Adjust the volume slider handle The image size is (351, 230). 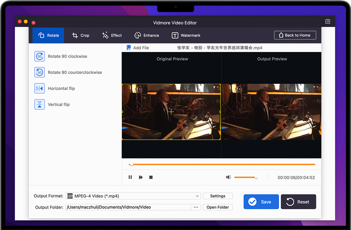(256, 177)
